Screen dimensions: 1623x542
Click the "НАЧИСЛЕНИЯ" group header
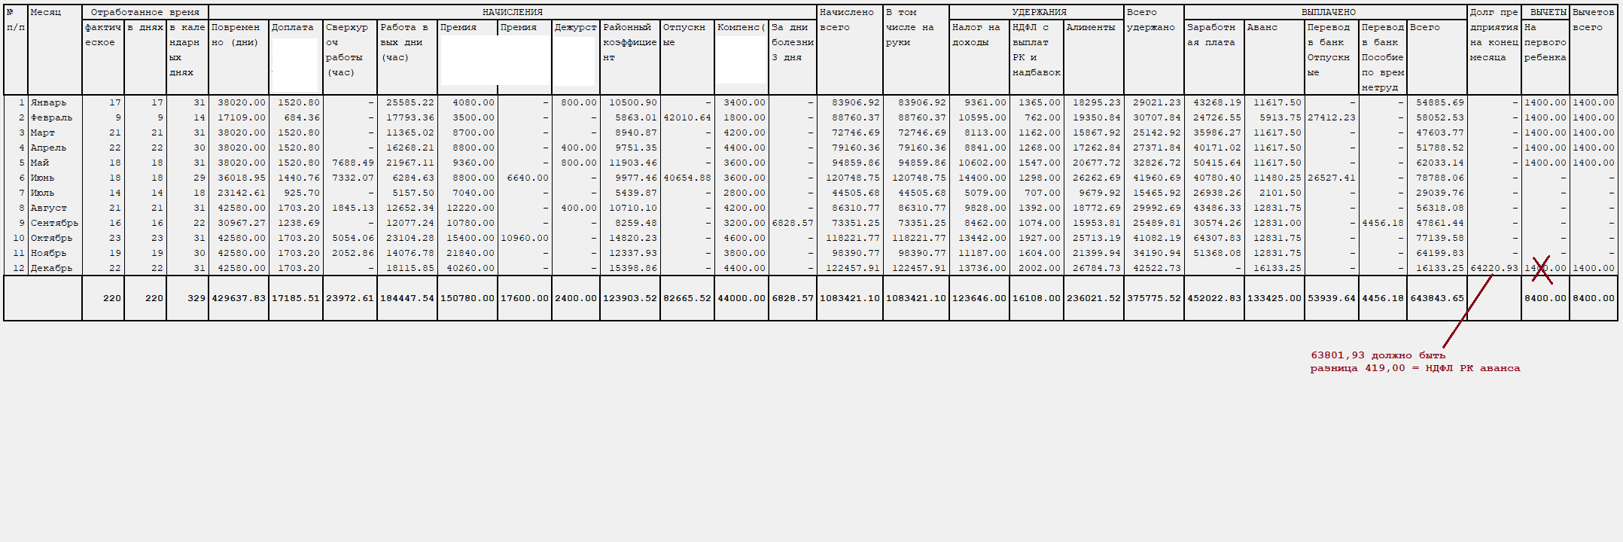pos(512,12)
